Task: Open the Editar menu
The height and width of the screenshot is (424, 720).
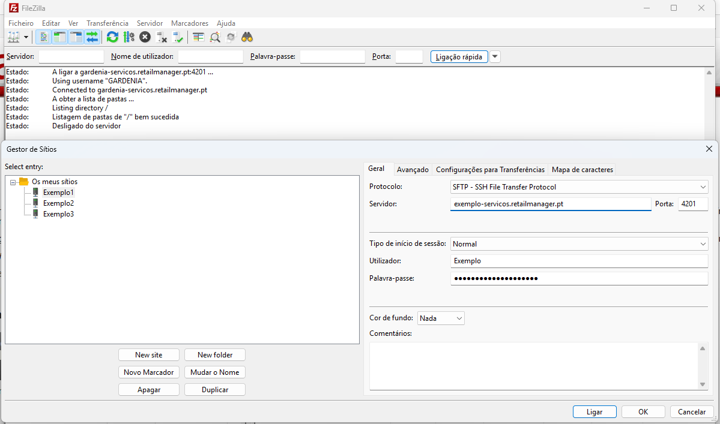Action: [x=51, y=23]
